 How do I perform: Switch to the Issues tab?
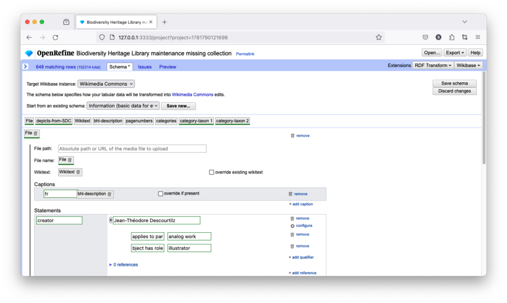[x=145, y=67]
